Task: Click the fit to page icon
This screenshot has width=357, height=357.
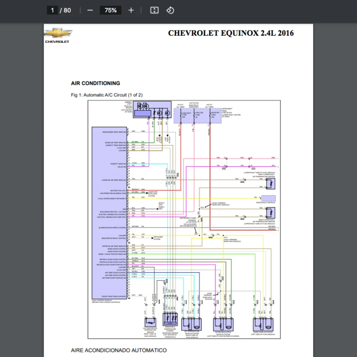Action: pos(154,10)
